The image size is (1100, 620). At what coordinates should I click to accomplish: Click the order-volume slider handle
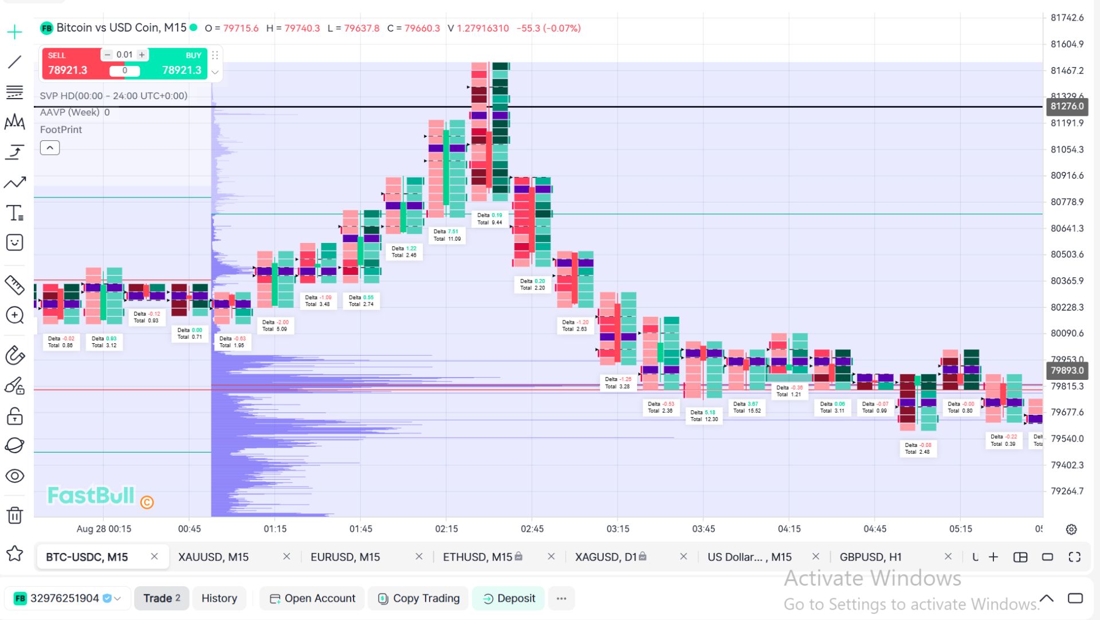click(125, 70)
